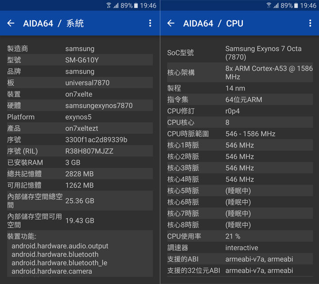This screenshot has height=284, width=319.
Task: Select the 序號 (RIL) row
Action: click(80, 151)
